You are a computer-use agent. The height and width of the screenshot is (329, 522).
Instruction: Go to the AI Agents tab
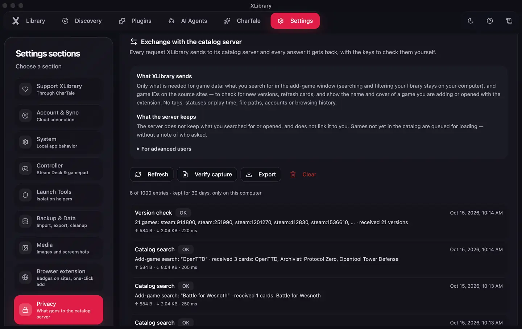tap(188, 21)
